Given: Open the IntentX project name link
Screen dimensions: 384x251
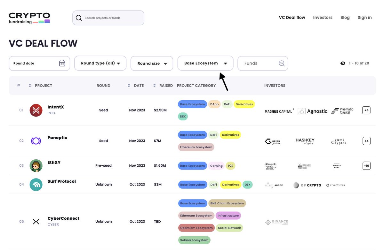Looking at the screenshot, I should point(56,107).
